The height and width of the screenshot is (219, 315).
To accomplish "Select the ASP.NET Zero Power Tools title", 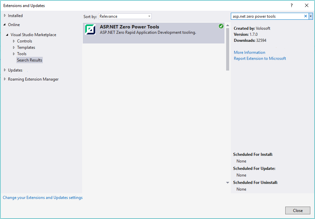I will tap(129, 27).
